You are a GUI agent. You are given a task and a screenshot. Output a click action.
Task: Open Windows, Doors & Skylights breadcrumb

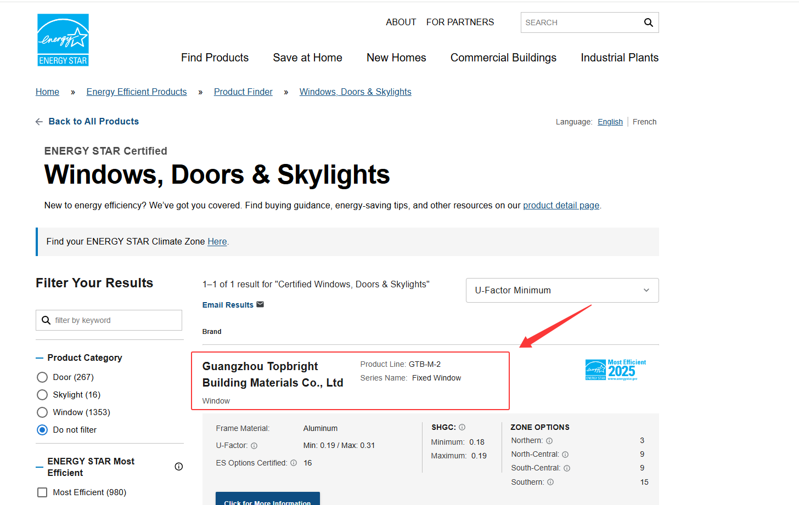click(x=355, y=92)
